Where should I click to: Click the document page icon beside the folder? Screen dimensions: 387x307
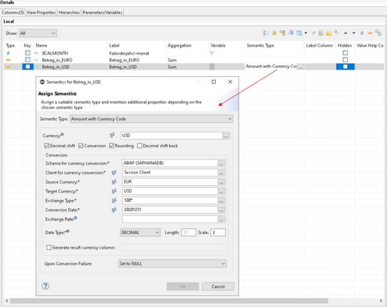click(x=320, y=33)
